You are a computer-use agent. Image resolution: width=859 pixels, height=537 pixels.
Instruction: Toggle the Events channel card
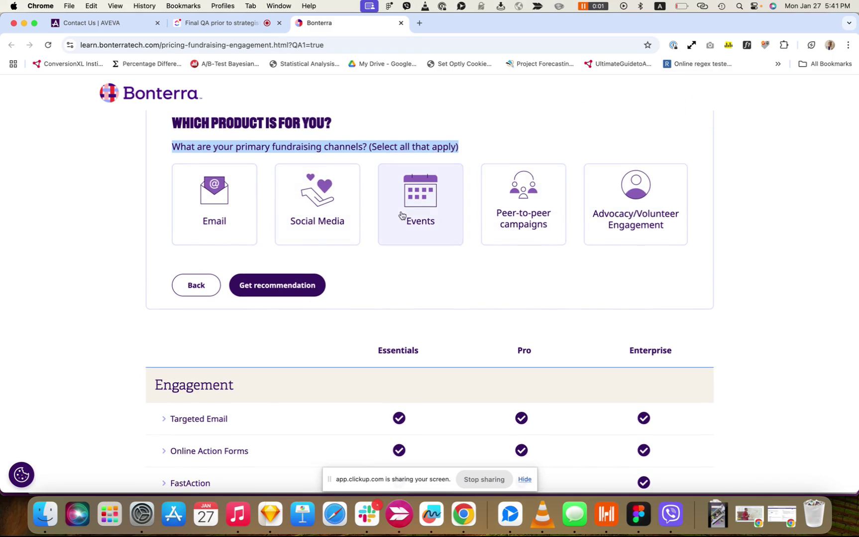click(421, 204)
